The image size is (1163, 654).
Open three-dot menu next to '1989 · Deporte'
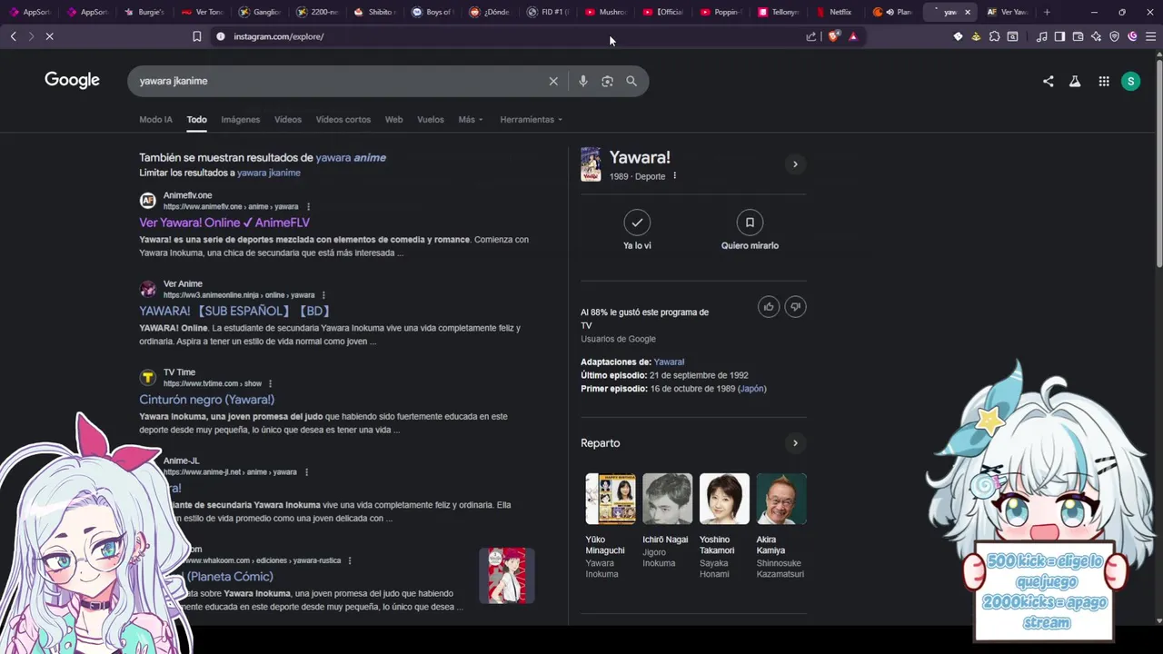(674, 176)
